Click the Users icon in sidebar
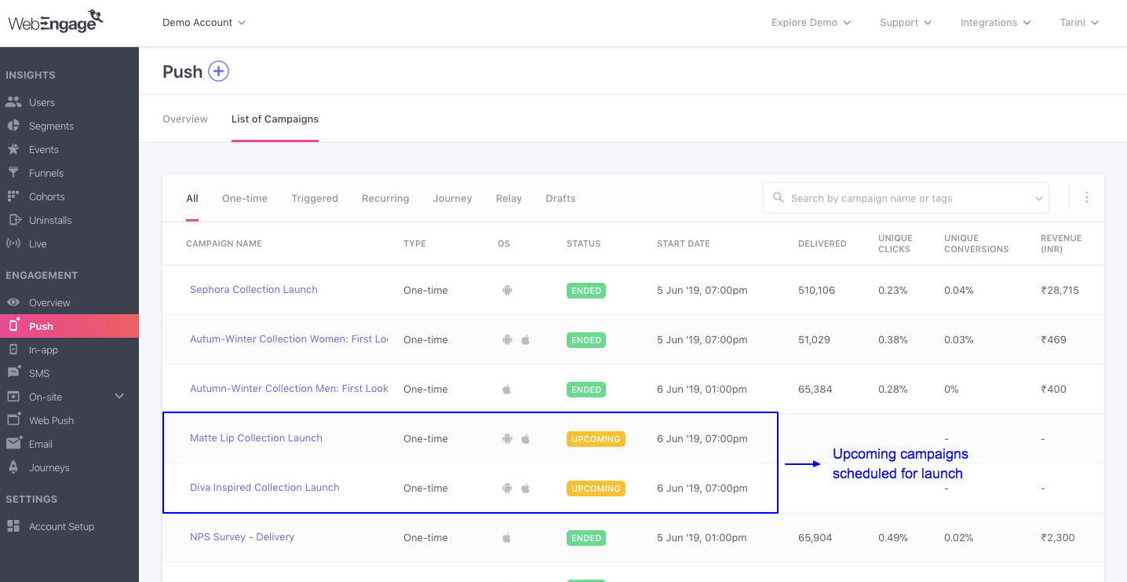The image size is (1127, 582). click(13, 102)
